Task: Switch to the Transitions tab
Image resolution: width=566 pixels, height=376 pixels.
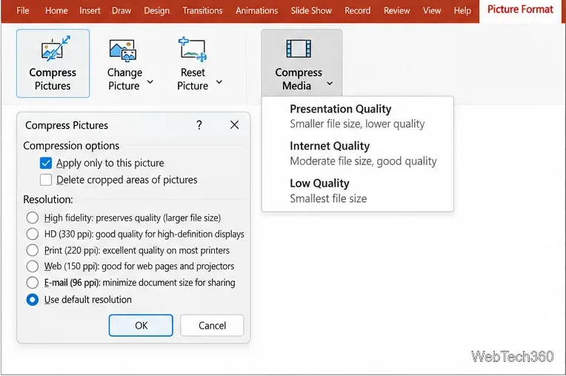Action: [x=202, y=10]
